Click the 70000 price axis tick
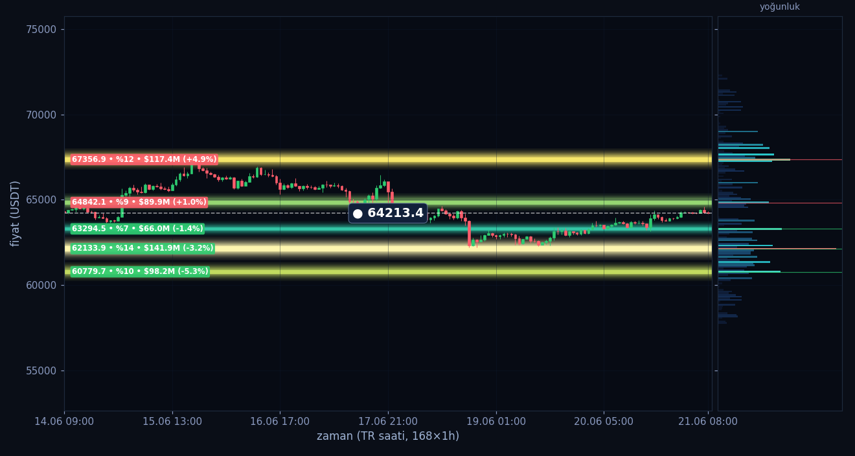Image resolution: width=855 pixels, height=456 pixels. (x=41, y=115)
